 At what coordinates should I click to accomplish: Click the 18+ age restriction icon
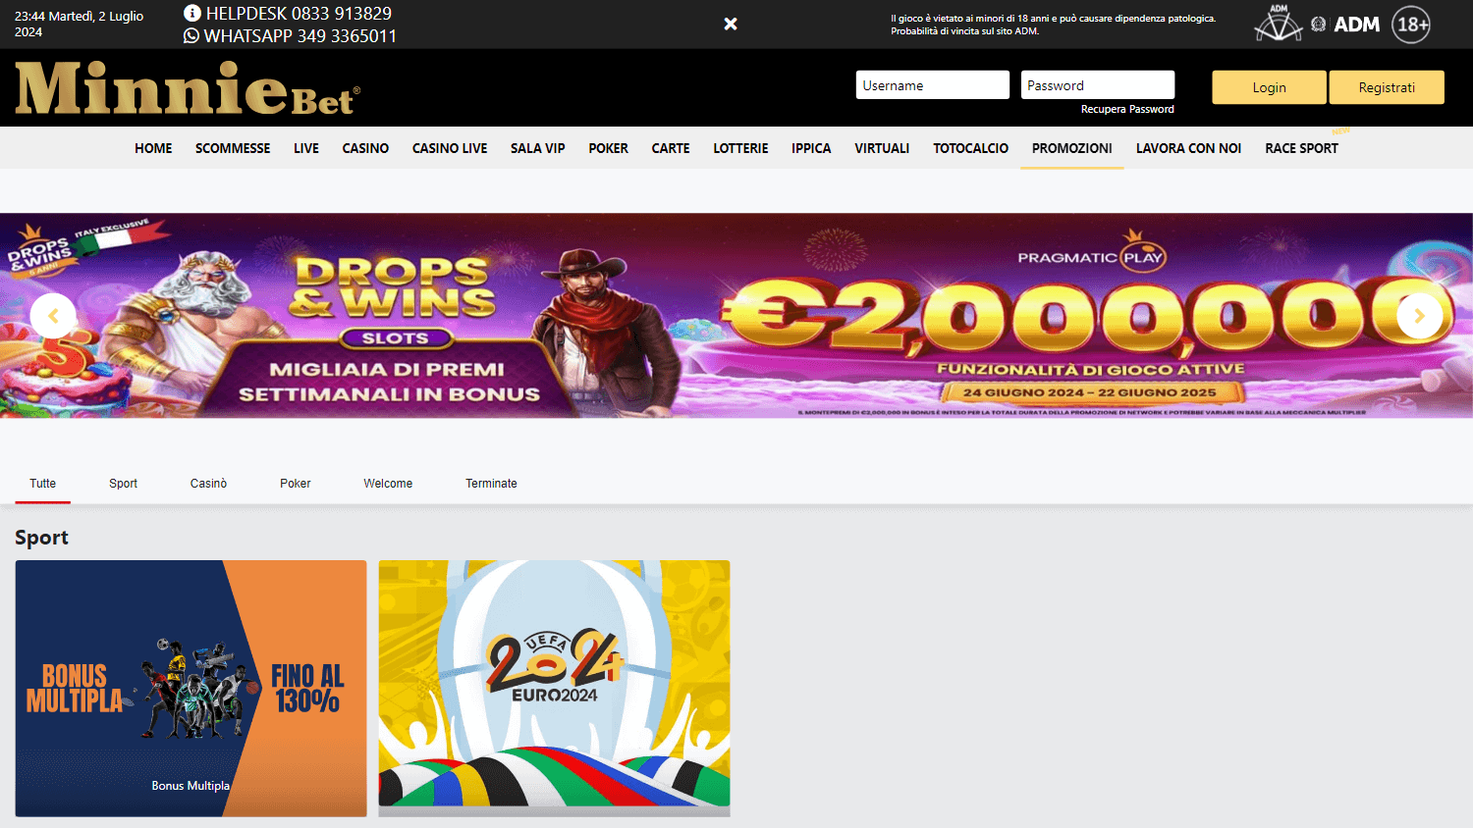[x=1411, y=25]
